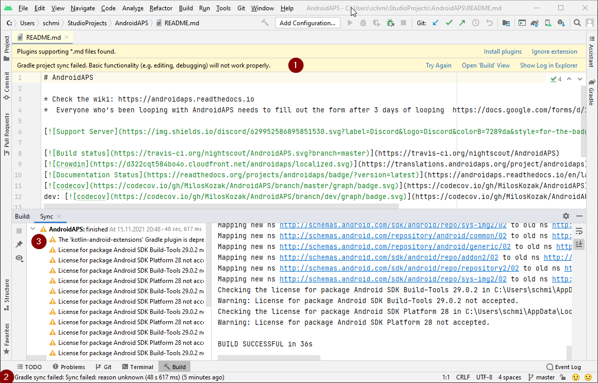Open the Tools menu

point(223,8)
